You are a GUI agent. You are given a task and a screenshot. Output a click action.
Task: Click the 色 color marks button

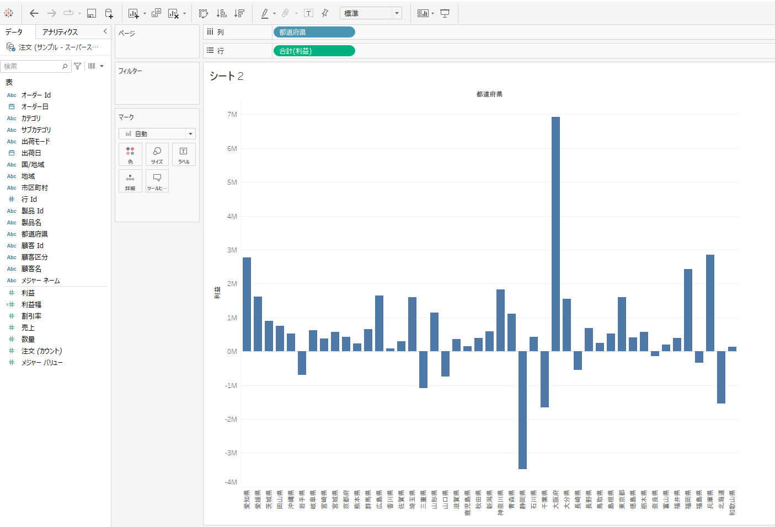tap(130, 155)
